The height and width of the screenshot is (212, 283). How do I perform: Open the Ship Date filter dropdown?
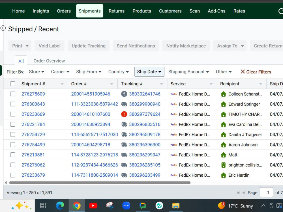click(149, 72)
